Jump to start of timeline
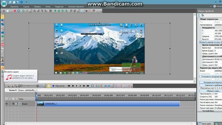This screenshot has width=222, height=125. (69, 86)
